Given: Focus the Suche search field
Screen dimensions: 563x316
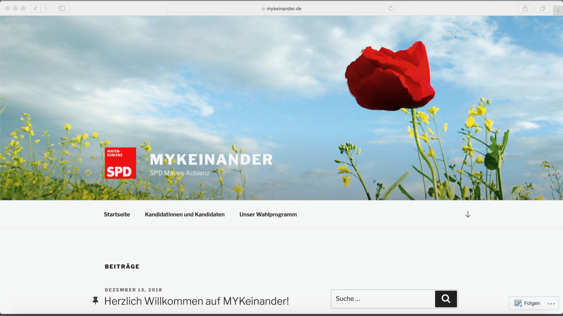Looking at the screenshot, I should 383,299.
